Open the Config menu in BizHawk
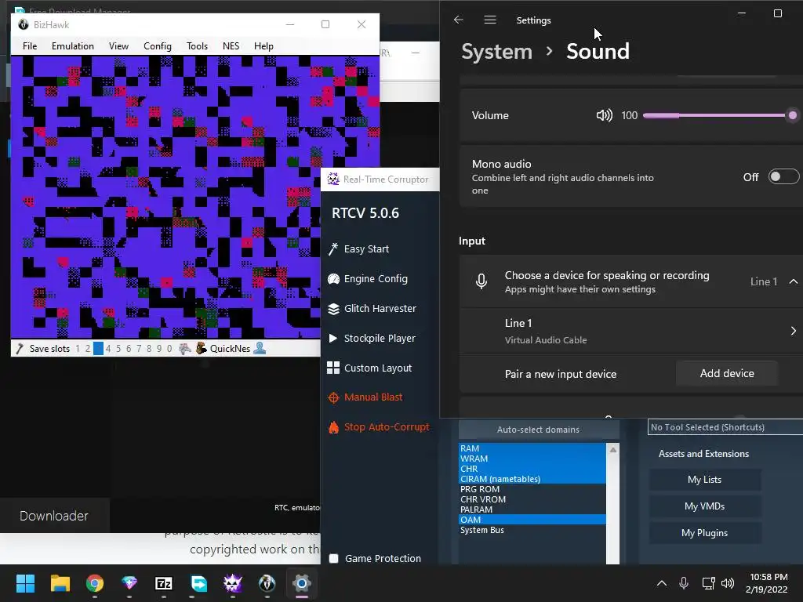 click(x=157, y=46)
